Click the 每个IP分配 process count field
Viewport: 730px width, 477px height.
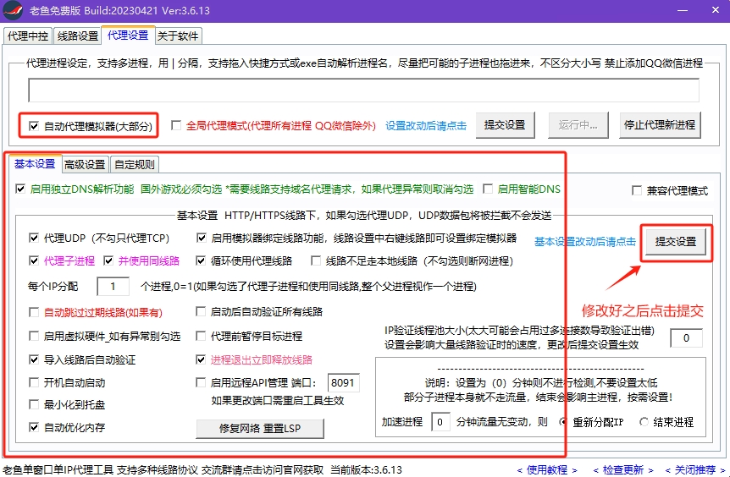pyautogui.click(x=113, y=286)
